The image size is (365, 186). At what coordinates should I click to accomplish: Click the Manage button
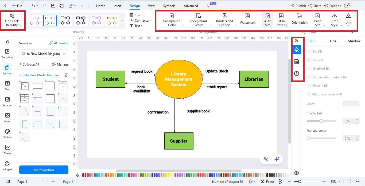pos(60,64)
